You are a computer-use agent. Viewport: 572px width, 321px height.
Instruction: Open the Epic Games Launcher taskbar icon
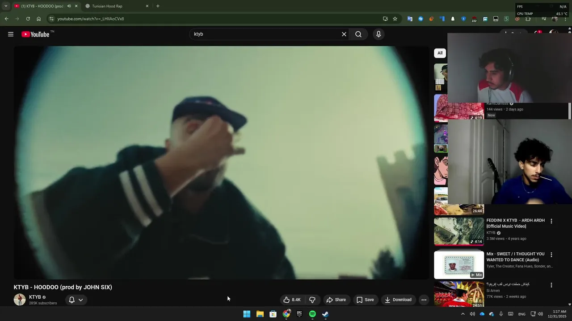[x=299, y=314]
